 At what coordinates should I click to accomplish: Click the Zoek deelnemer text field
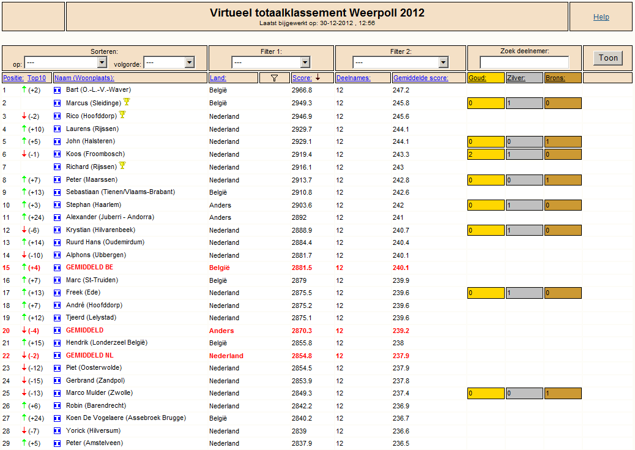coord(524,62)
